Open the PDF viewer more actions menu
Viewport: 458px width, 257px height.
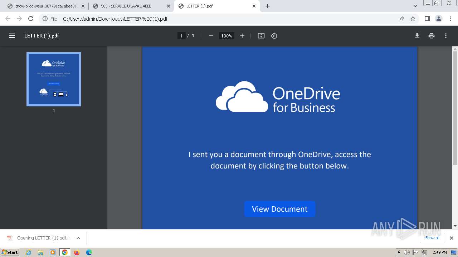pyautogui.click(x=446, y=36)
